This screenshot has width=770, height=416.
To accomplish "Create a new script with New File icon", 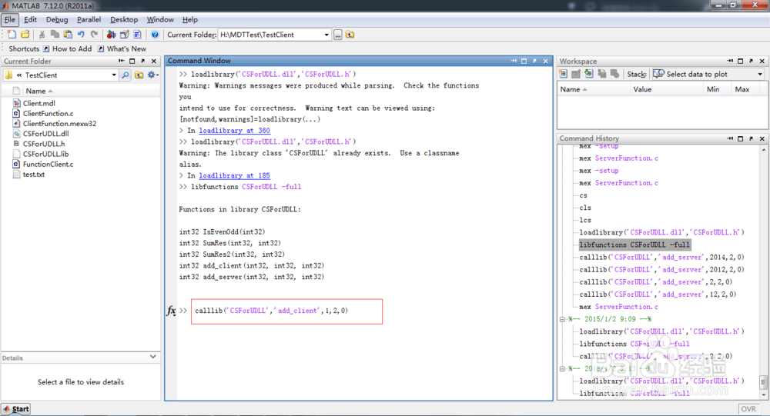I will click(12, 35).
